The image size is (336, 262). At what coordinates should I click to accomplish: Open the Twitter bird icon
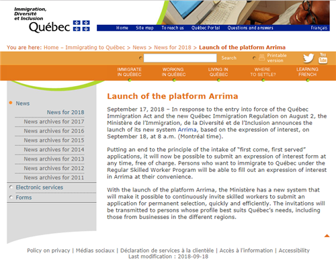click(x=308, y=58)
